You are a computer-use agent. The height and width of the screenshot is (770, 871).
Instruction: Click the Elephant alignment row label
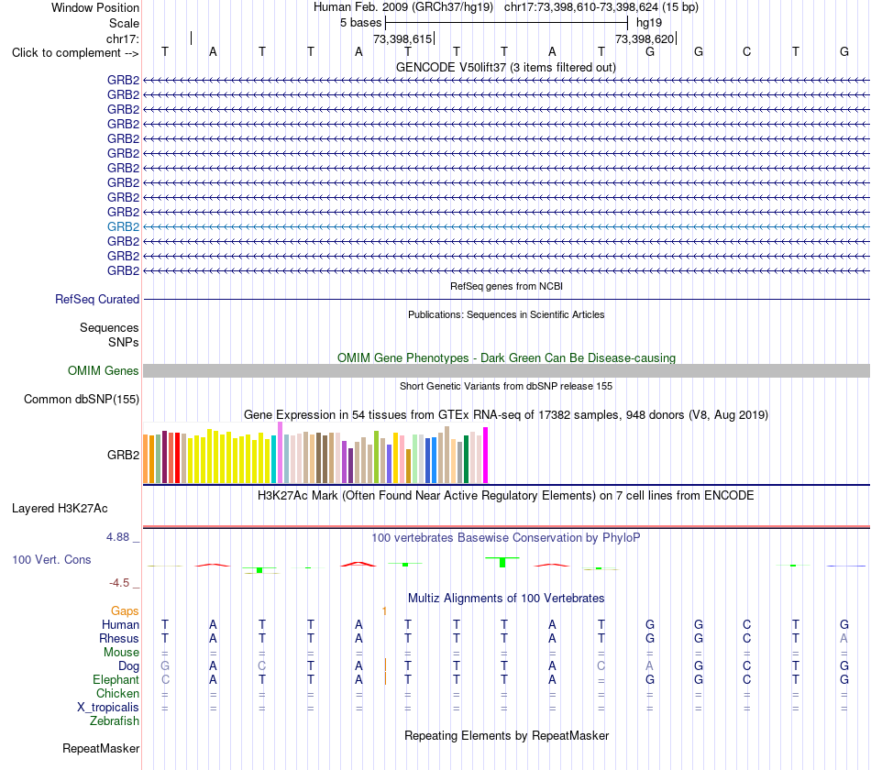click(x=116, y=679)
